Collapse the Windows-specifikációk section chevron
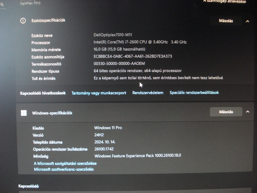This screenshot has height=193, width=257. click(248, 112)
